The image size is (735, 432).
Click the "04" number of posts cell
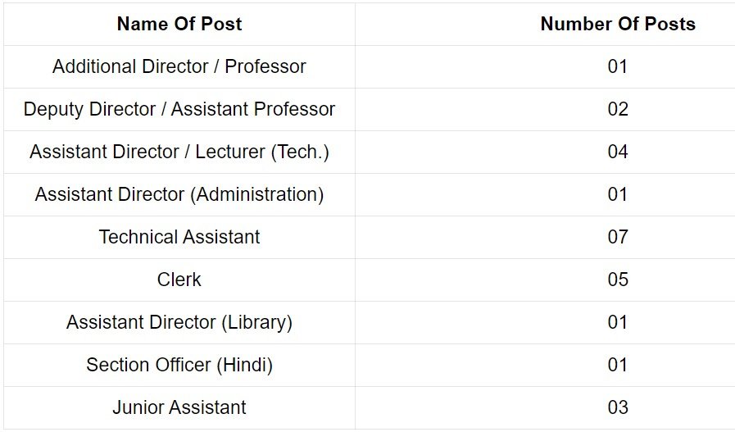(618, 152)
